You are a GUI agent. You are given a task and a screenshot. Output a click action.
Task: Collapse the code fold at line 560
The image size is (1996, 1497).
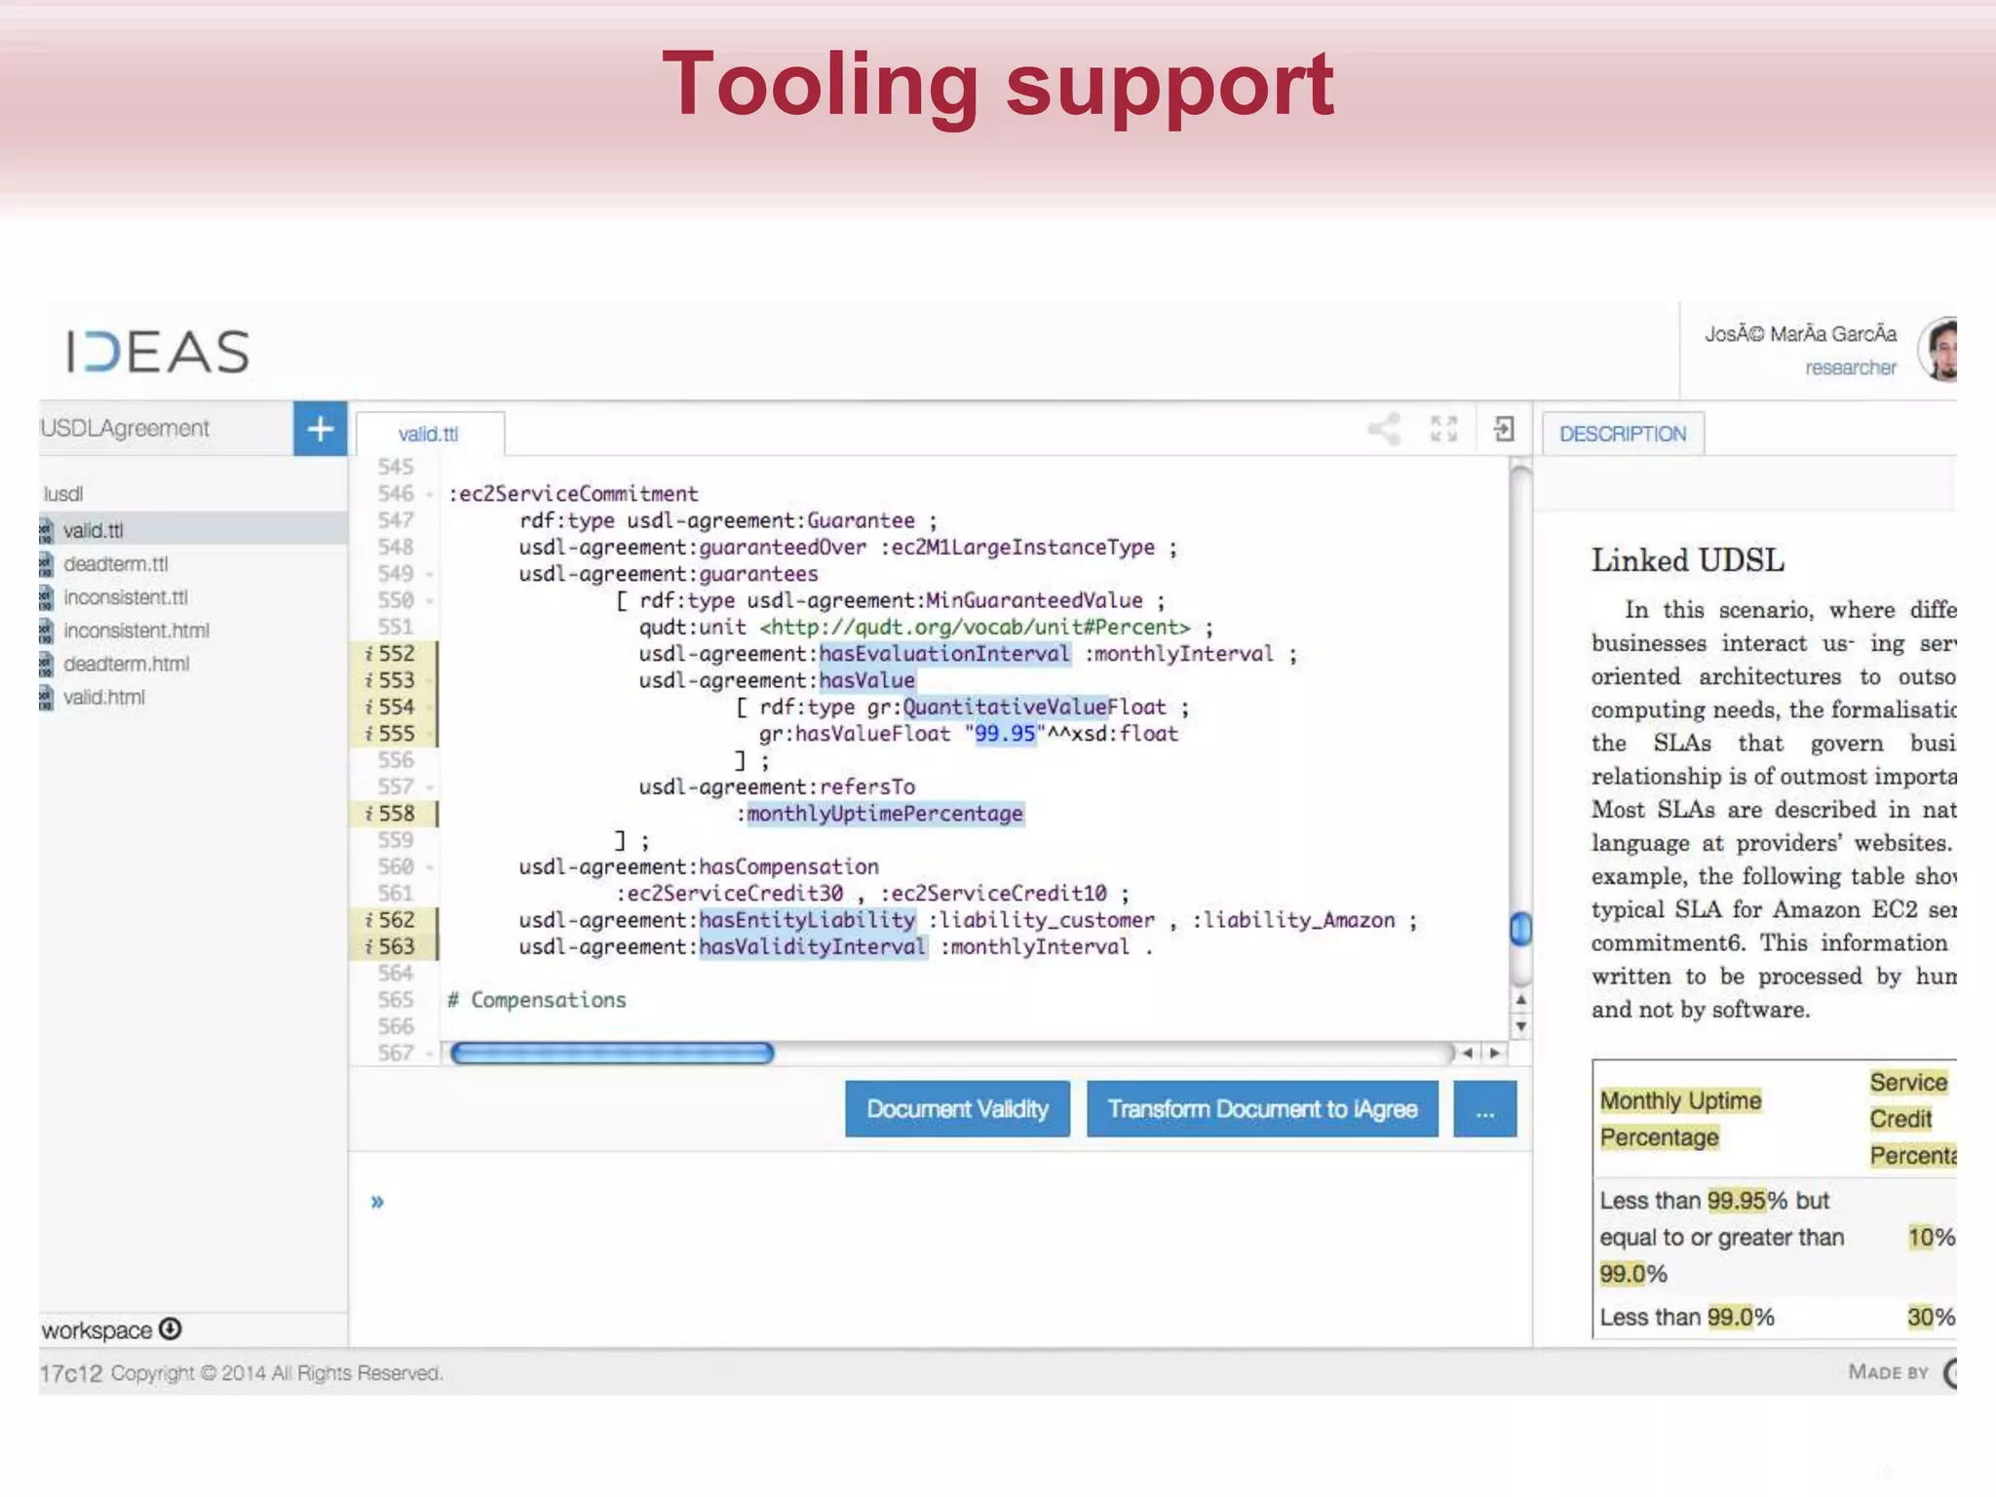click(x=429, y=866)
